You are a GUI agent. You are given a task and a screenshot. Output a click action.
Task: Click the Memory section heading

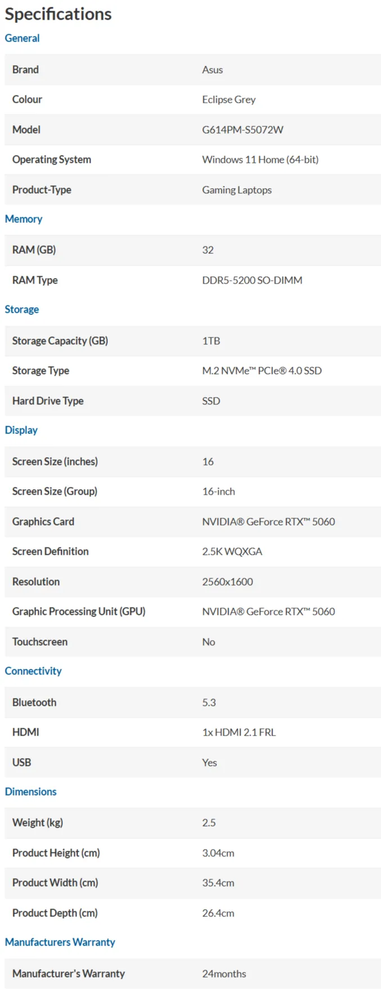(x=24, y=219)
